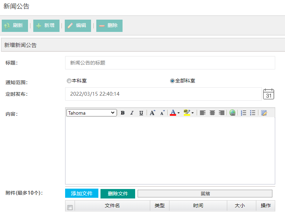The height and width of the screenshot is (216, 285).
Task: Switch to source edit mode icon
Action: pos(264,113)
